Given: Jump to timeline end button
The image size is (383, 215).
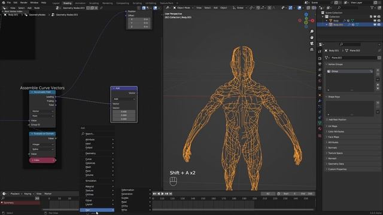Looking at the screenshot, I should (171, 193).
